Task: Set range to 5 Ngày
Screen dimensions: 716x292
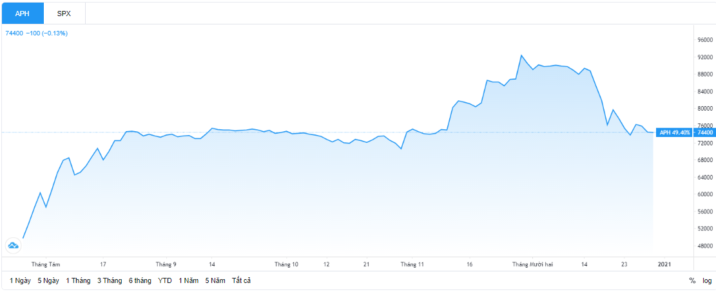Action: (48, 280)
